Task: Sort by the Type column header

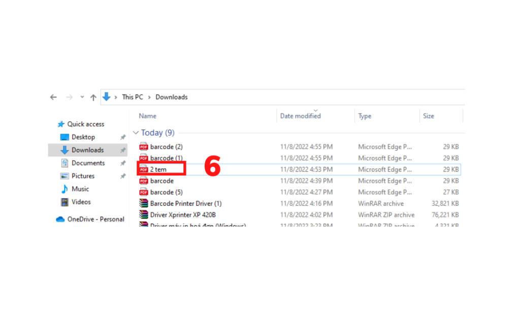Action: point(365,116)
